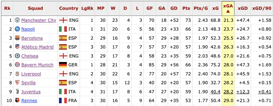Screen dimensions: 273x106
Task: Click the Liverpool club crest icon
Action: (17, 74)
